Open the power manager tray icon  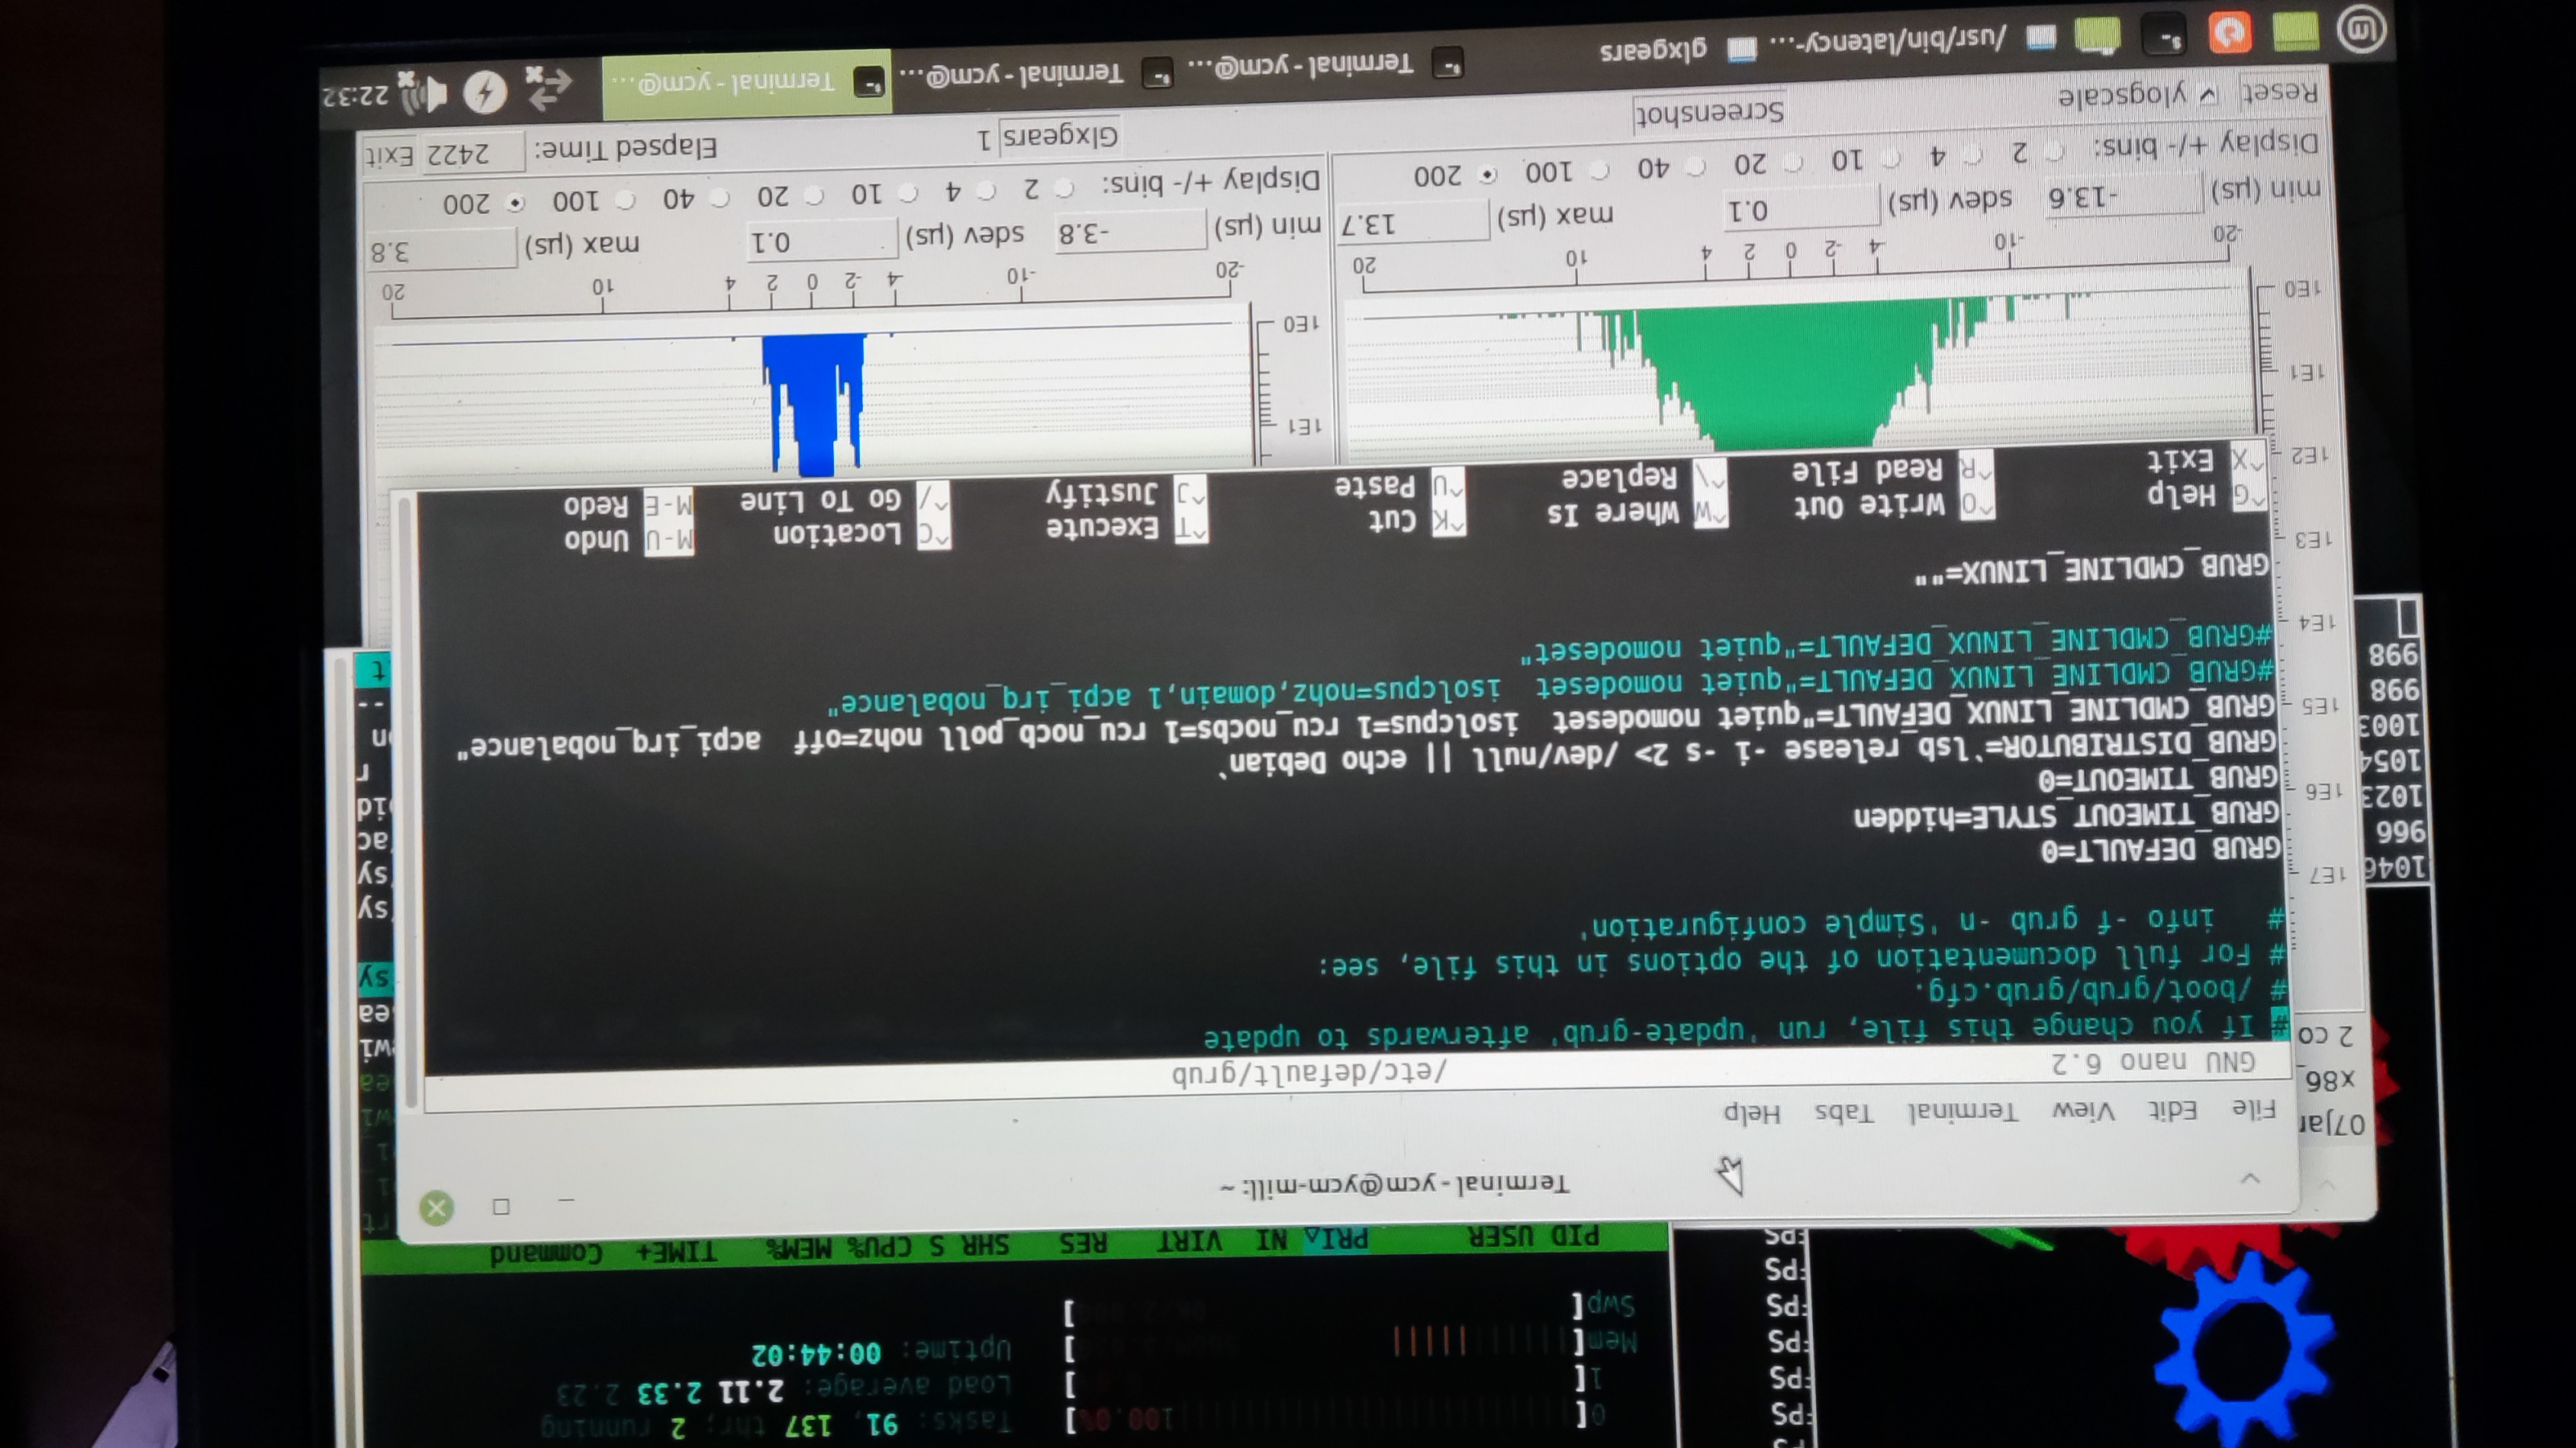[x=486, y=92]
